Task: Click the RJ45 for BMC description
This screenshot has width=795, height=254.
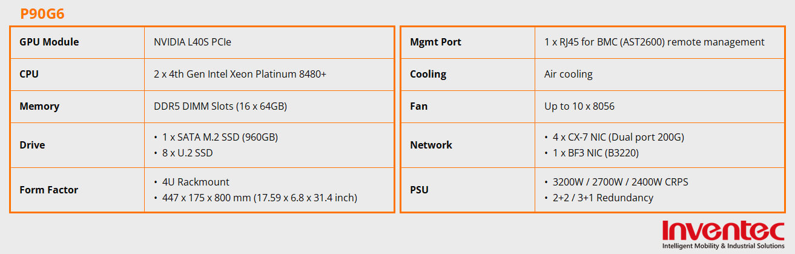Action: point(654,42)
